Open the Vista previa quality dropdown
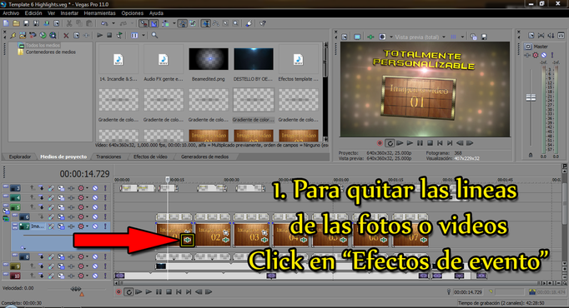The image size is (569, 308). point(444,37)
